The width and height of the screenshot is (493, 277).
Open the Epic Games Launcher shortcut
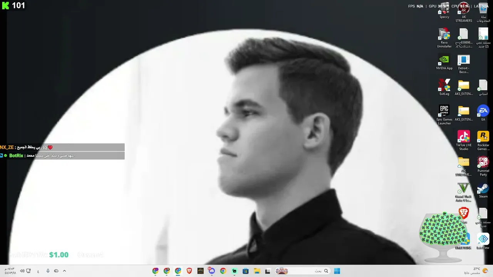444,115
